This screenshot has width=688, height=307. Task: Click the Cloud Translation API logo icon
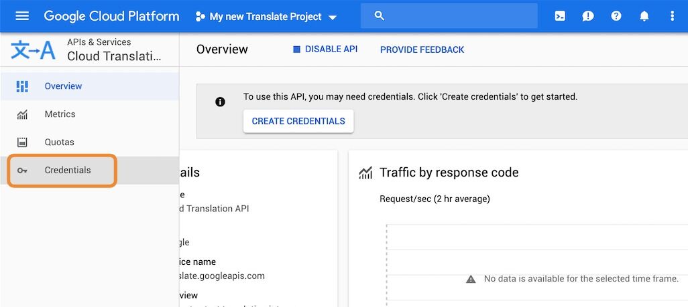tap(33, 50)
